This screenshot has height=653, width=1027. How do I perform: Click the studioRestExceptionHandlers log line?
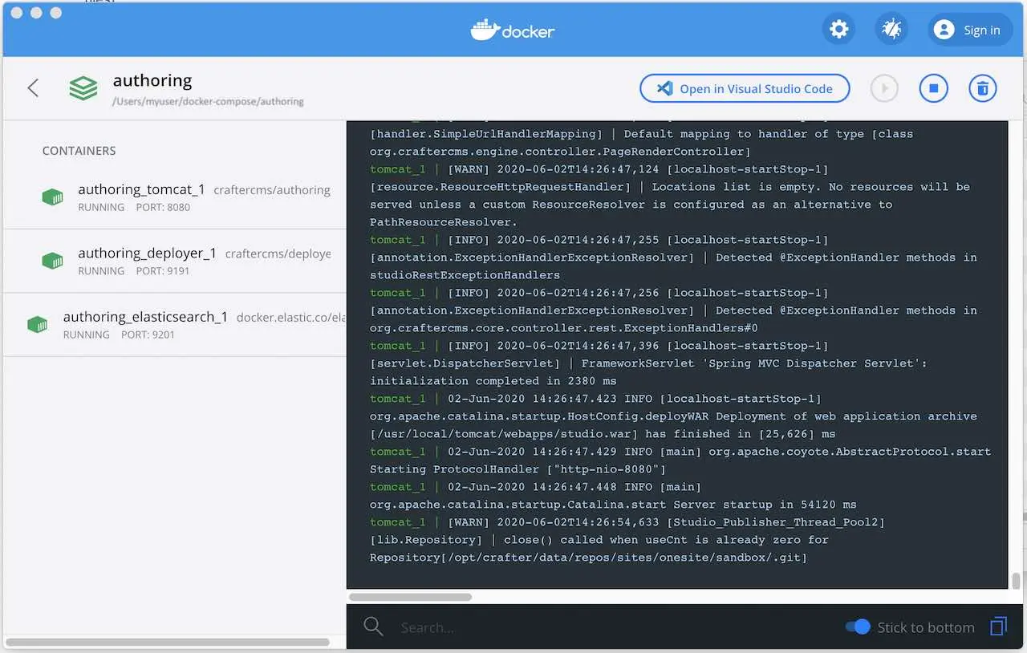point(465,275)
